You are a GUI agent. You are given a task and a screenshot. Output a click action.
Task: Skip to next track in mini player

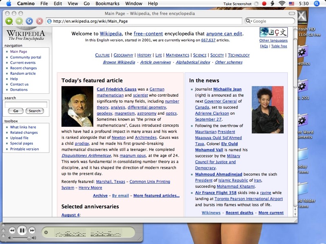tap(32, 231)
